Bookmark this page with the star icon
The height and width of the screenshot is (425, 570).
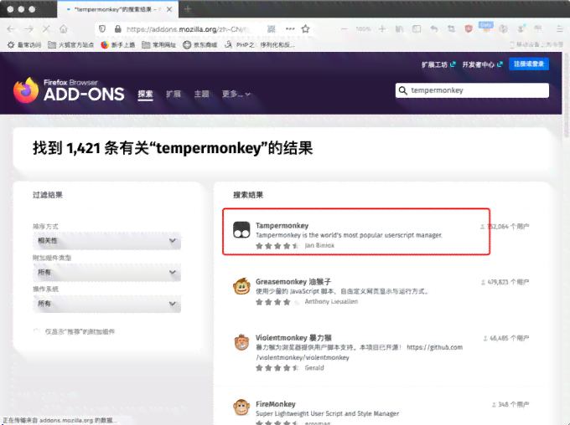[x=305, y=28]
